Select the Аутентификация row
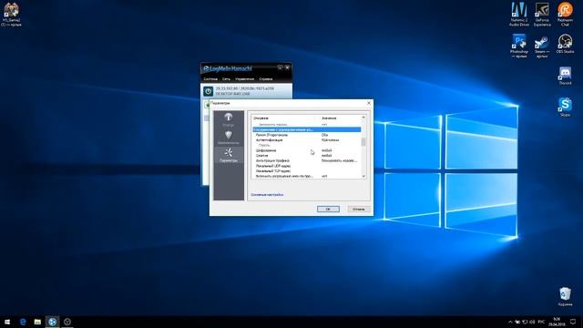 tap(306, 139)
